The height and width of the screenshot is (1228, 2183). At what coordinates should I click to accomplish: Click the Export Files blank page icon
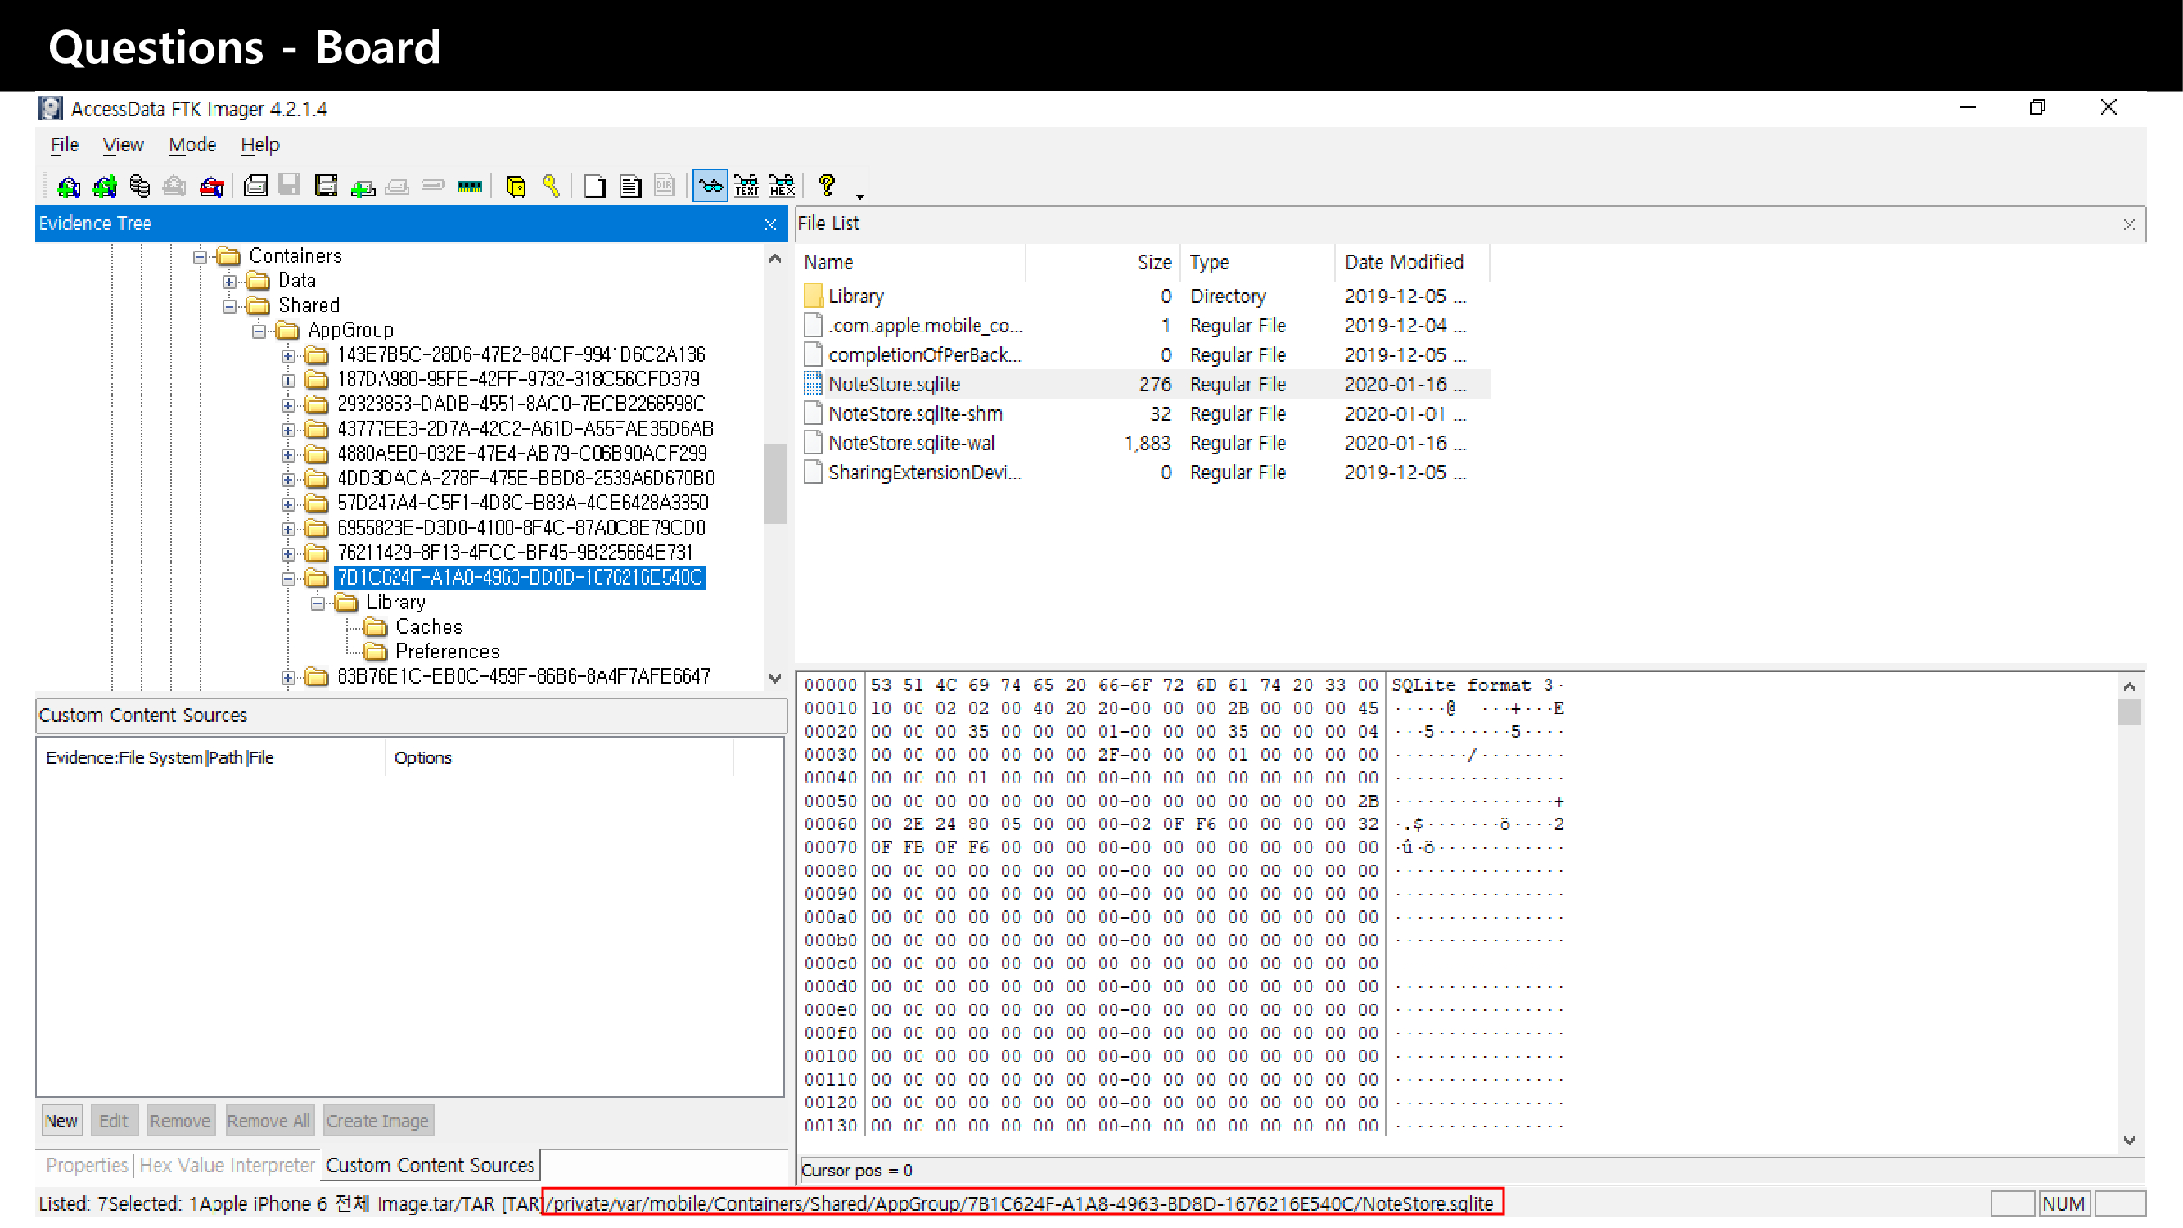(x=595, y=186)
